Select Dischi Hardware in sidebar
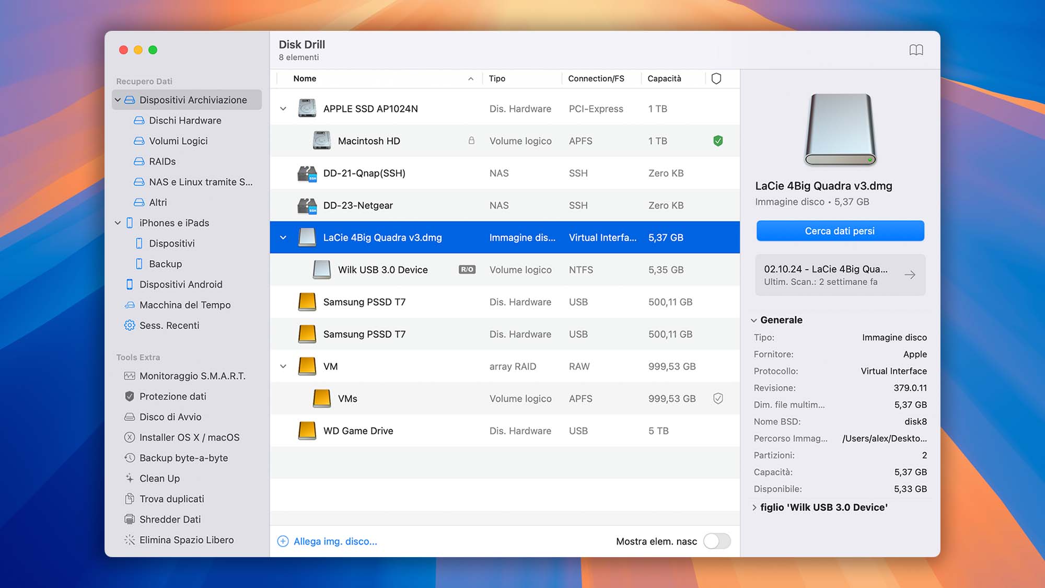Viewport: 1045px width, 588px height. pos(185,120)
